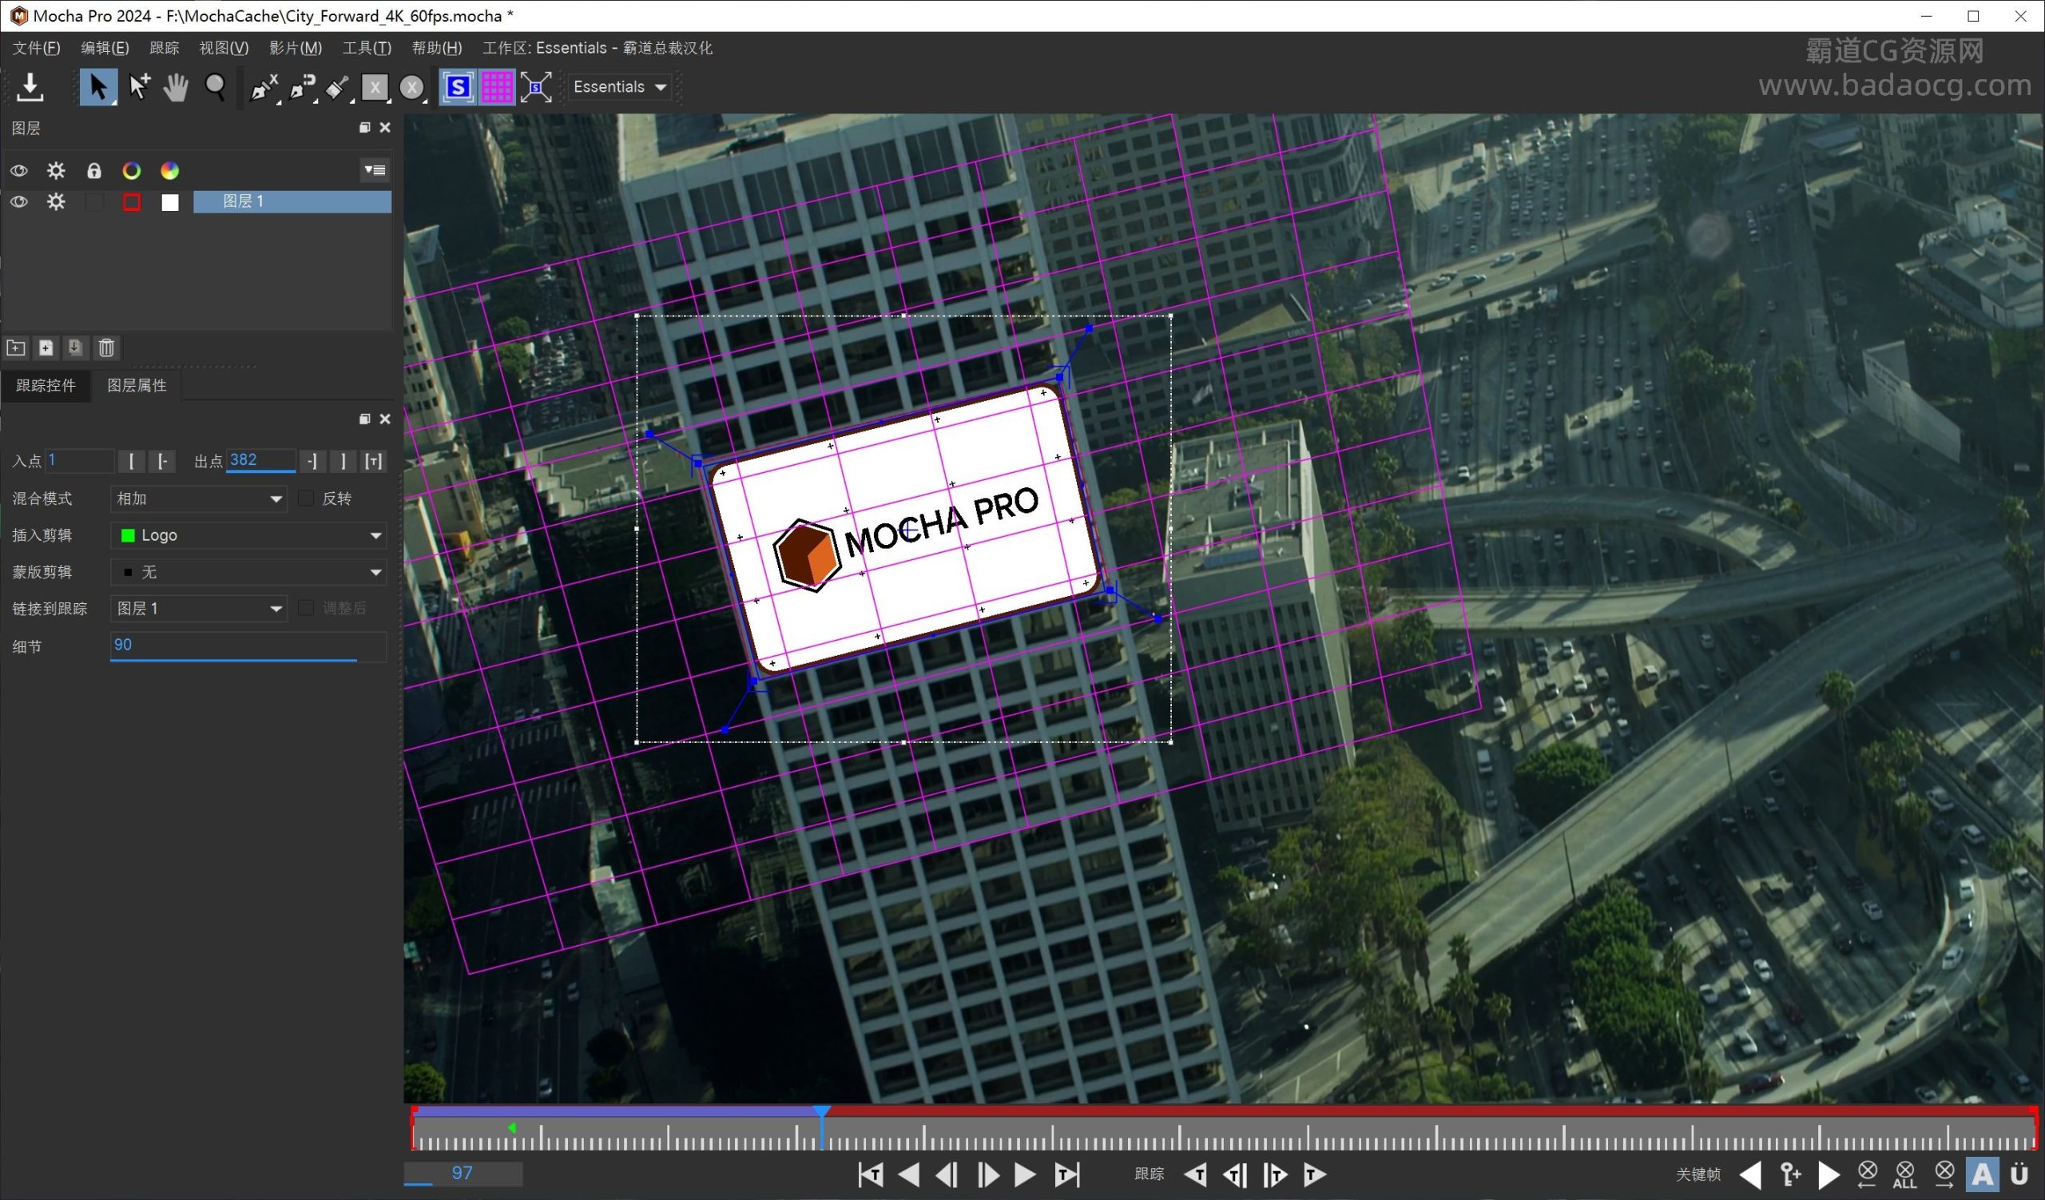Toggle the lock all layers header icon

coord(94,170)
